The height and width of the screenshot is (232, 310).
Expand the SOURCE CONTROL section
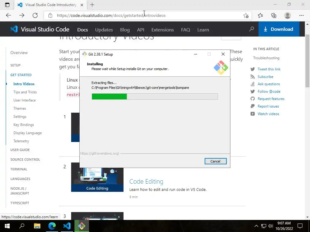click(x=25, y=159)
